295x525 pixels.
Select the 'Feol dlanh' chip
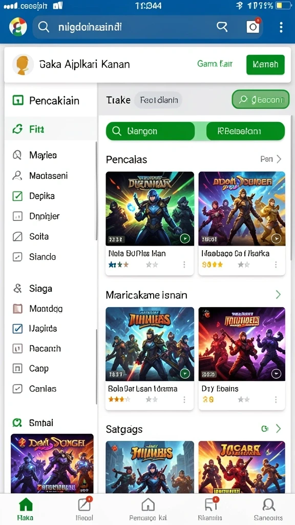coord(159,100)
